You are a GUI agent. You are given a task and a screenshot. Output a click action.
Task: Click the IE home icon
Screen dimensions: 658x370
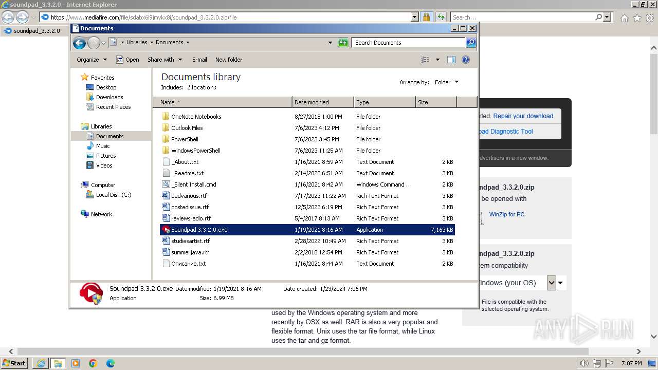tap(624, 18)
